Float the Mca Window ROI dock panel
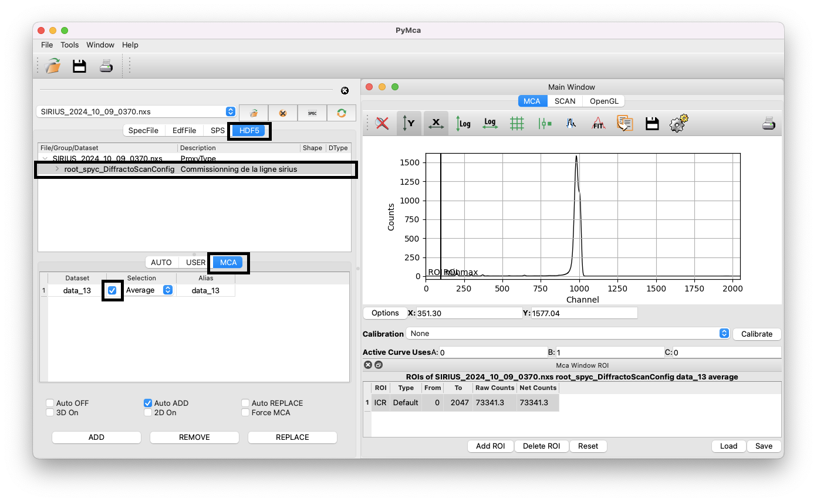 379,365
